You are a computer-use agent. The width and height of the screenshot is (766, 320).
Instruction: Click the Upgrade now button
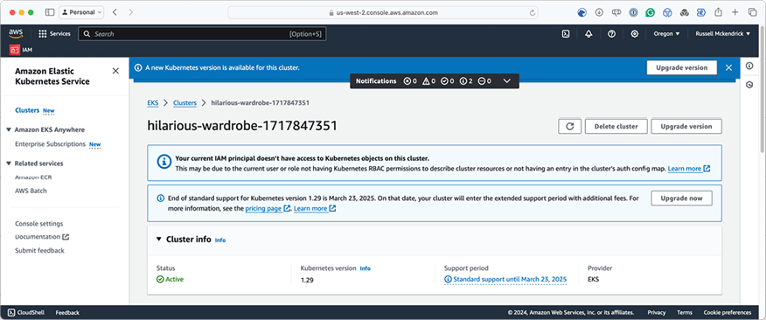(681, 198)
